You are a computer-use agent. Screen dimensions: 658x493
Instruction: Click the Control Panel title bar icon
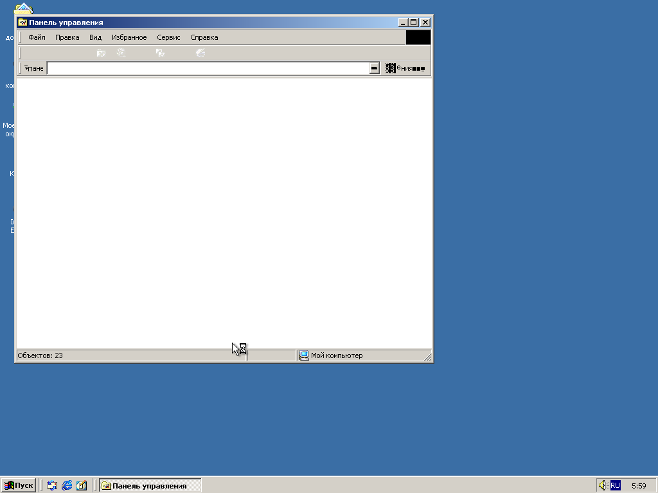[22, 22]
